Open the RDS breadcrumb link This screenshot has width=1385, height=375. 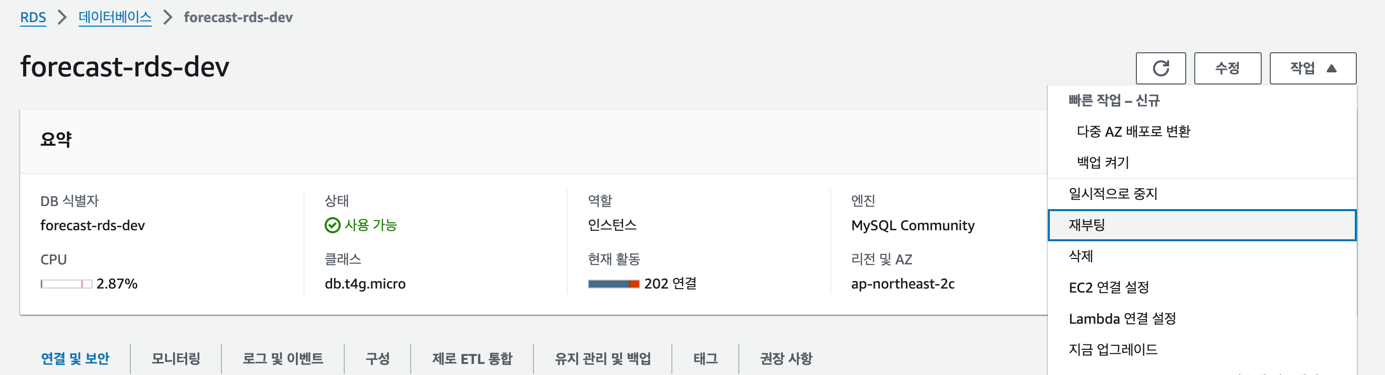[33, 17]
